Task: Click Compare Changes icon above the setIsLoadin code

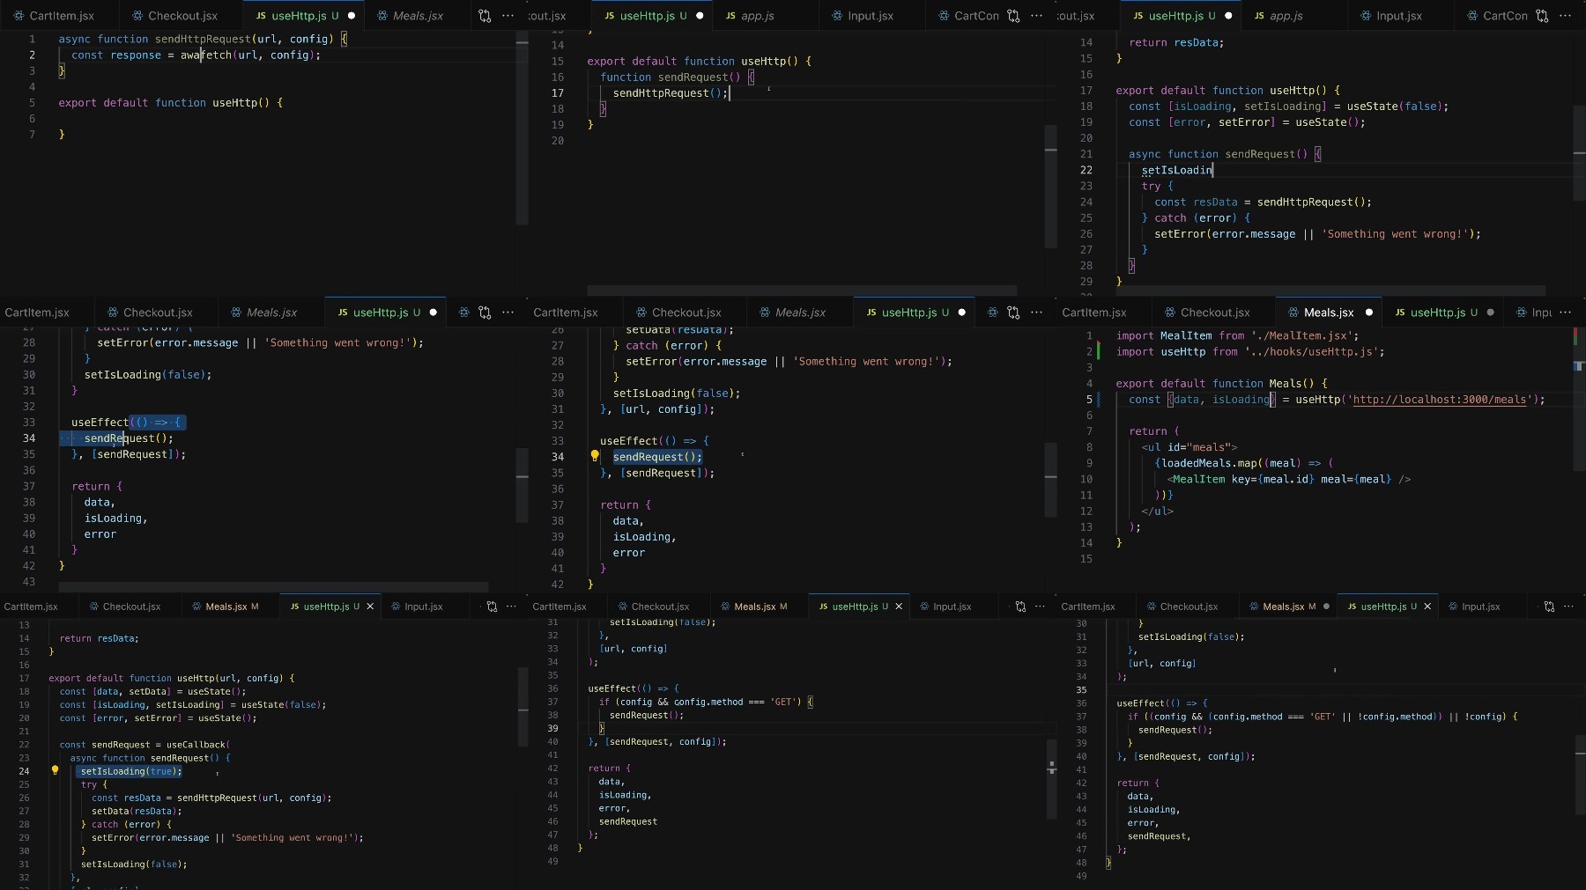Action: click(1542, 16)
